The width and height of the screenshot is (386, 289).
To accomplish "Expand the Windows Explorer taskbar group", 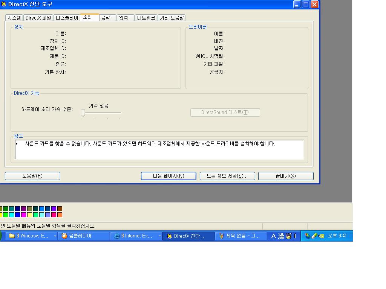I will point(55,236).
